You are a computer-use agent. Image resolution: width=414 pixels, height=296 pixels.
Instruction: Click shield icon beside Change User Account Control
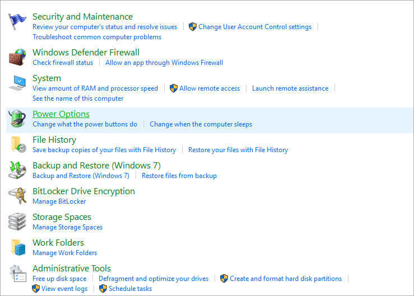click(x=193, y=27)
